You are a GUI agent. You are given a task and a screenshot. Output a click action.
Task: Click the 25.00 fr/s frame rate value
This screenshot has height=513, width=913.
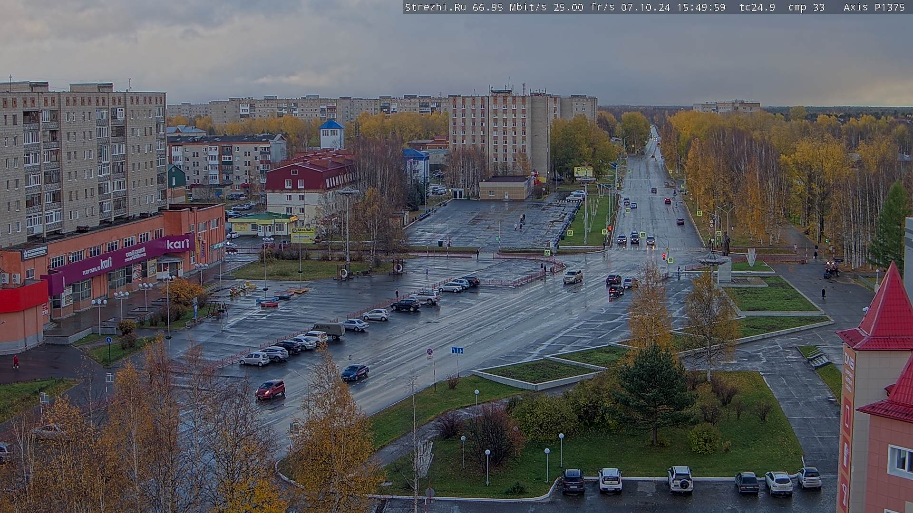(x=584, y=7)
